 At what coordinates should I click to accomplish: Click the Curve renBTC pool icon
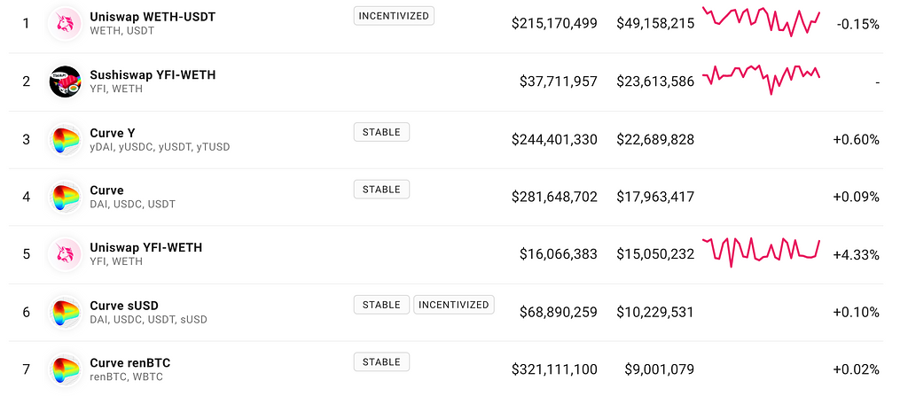coord(66,369)
